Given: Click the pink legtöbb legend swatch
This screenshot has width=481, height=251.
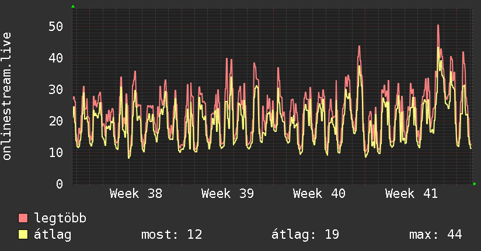Looking at the screenshot, I should 23,218.
